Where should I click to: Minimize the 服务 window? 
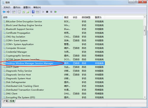point(131,1)
